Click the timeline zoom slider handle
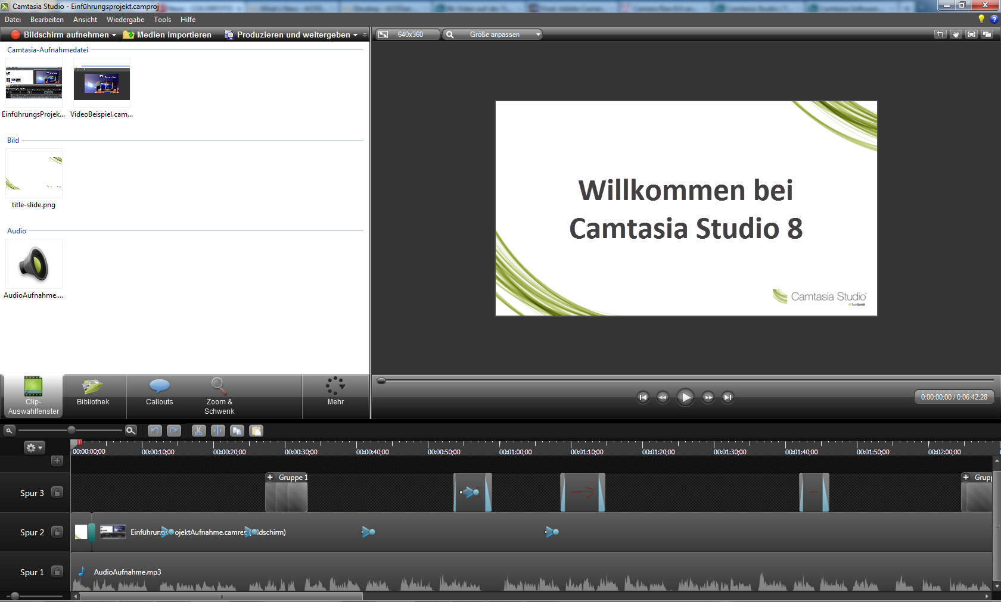The image size is (1001, 602). pyautogui.click(x=71, y=430)
